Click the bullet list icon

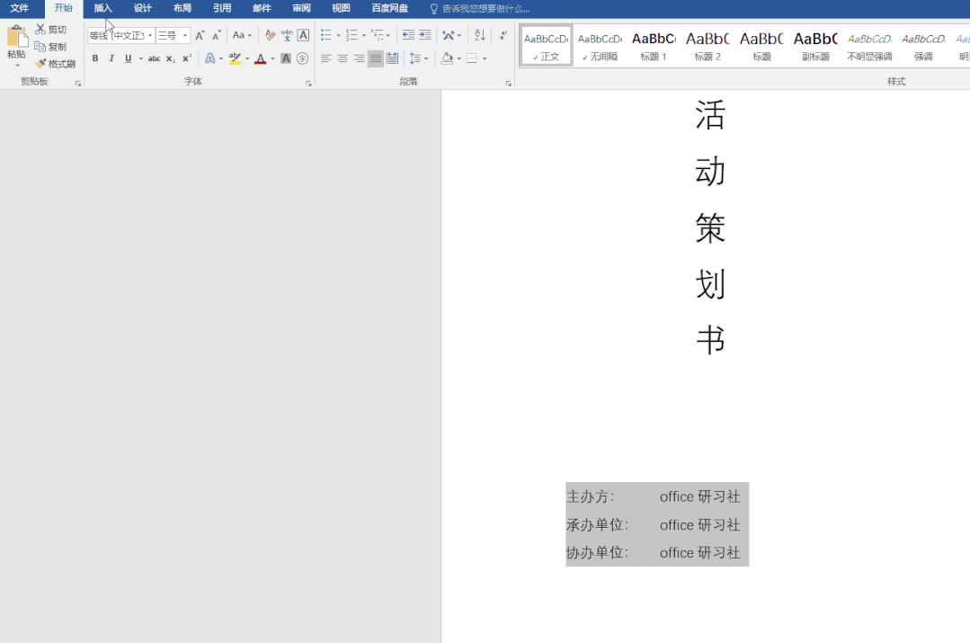pyautogui.click(x=326, y=35)
